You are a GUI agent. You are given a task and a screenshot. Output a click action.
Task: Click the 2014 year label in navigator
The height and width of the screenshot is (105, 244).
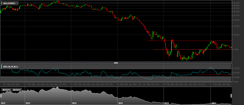click(x=74, y=103)
